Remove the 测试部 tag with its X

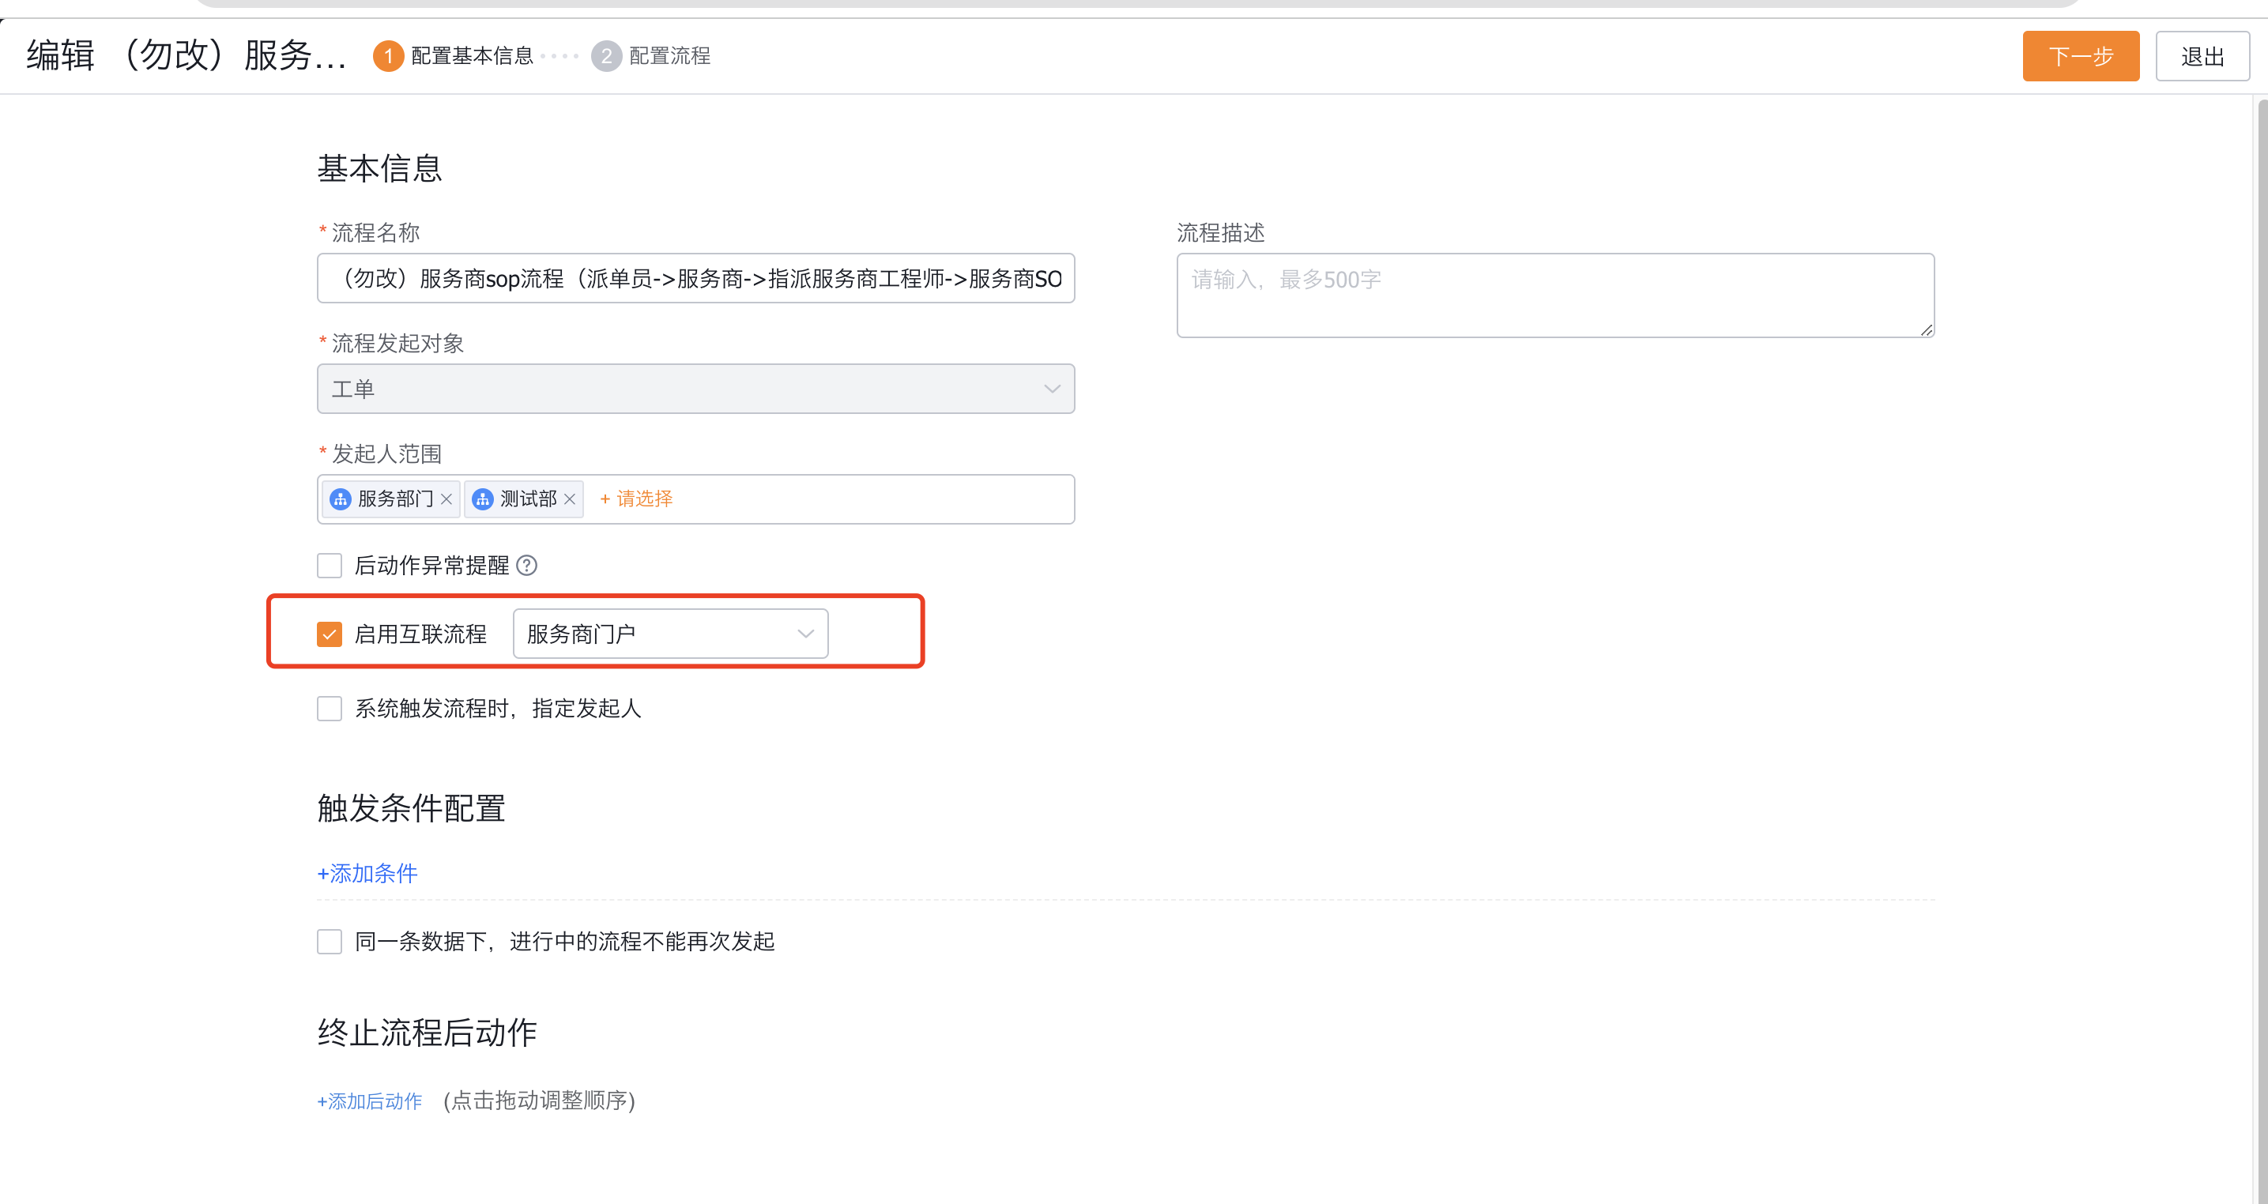coord(570,499)
